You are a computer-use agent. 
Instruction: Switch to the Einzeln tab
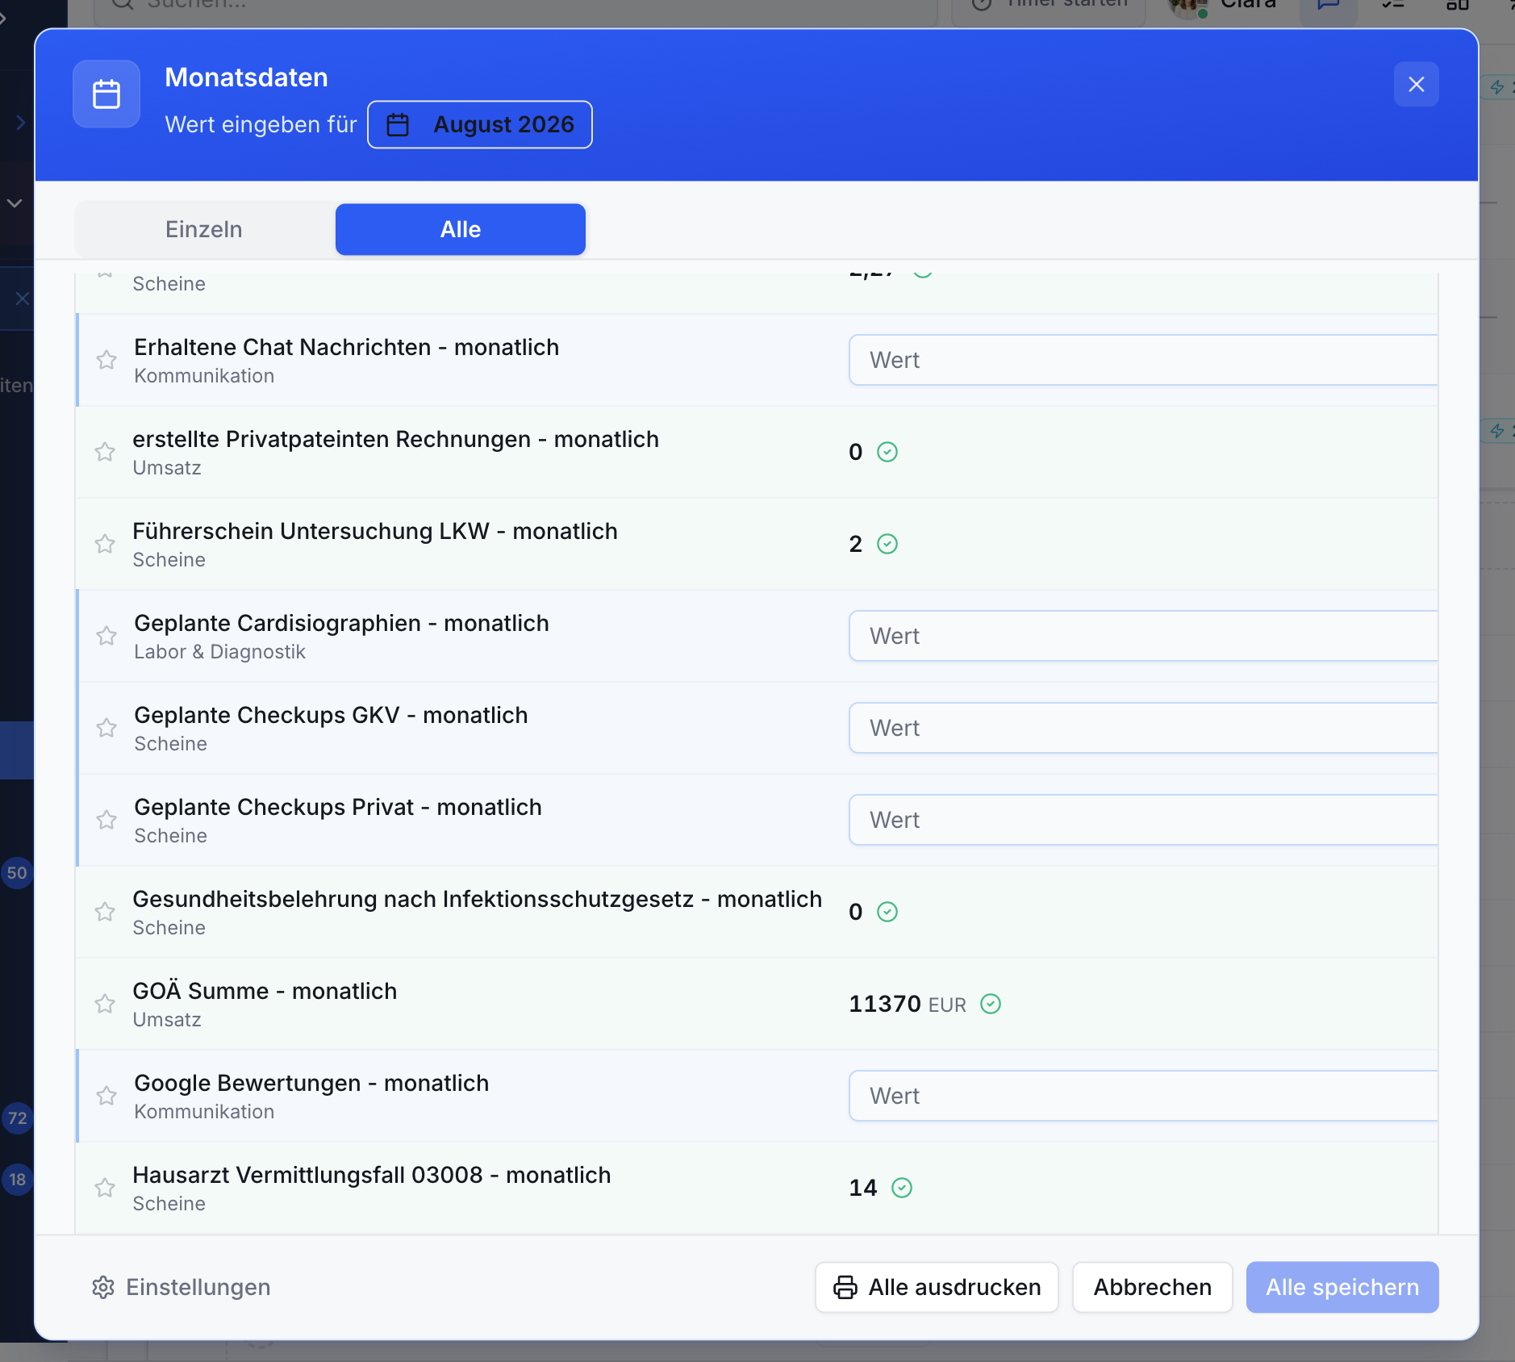[x=204, y=229]
